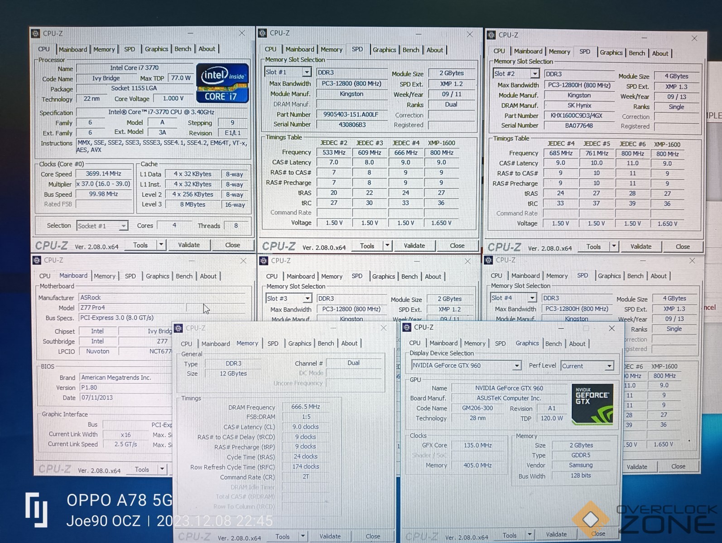Expand Tools arrow in the Graphics window

click(x=529, y=535)
